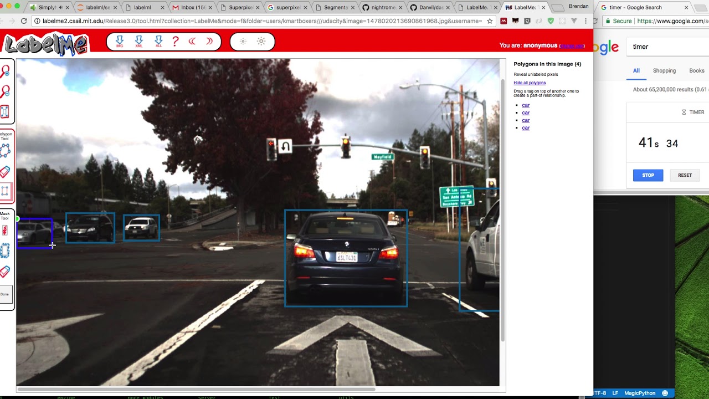Click the Reveal unlabeled pixels text
The image size is (709, 399).
536,74
